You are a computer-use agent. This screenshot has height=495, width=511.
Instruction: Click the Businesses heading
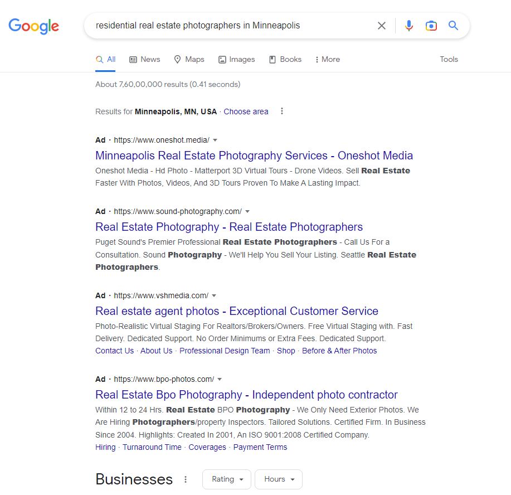(x=134, y=479)
